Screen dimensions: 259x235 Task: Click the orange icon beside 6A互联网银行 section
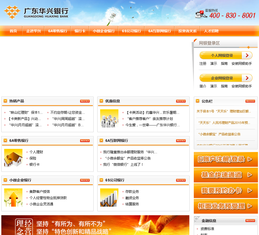pos(101,141)
